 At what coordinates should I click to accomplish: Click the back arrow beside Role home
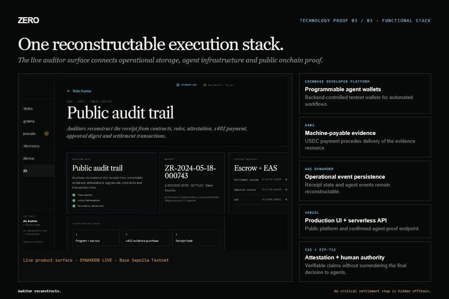point(69,91)
